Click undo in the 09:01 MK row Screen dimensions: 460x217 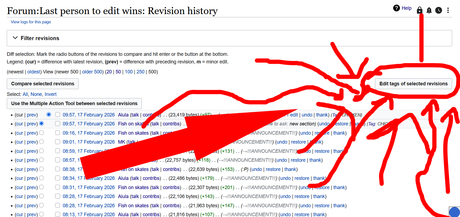(x=282, y=142)
